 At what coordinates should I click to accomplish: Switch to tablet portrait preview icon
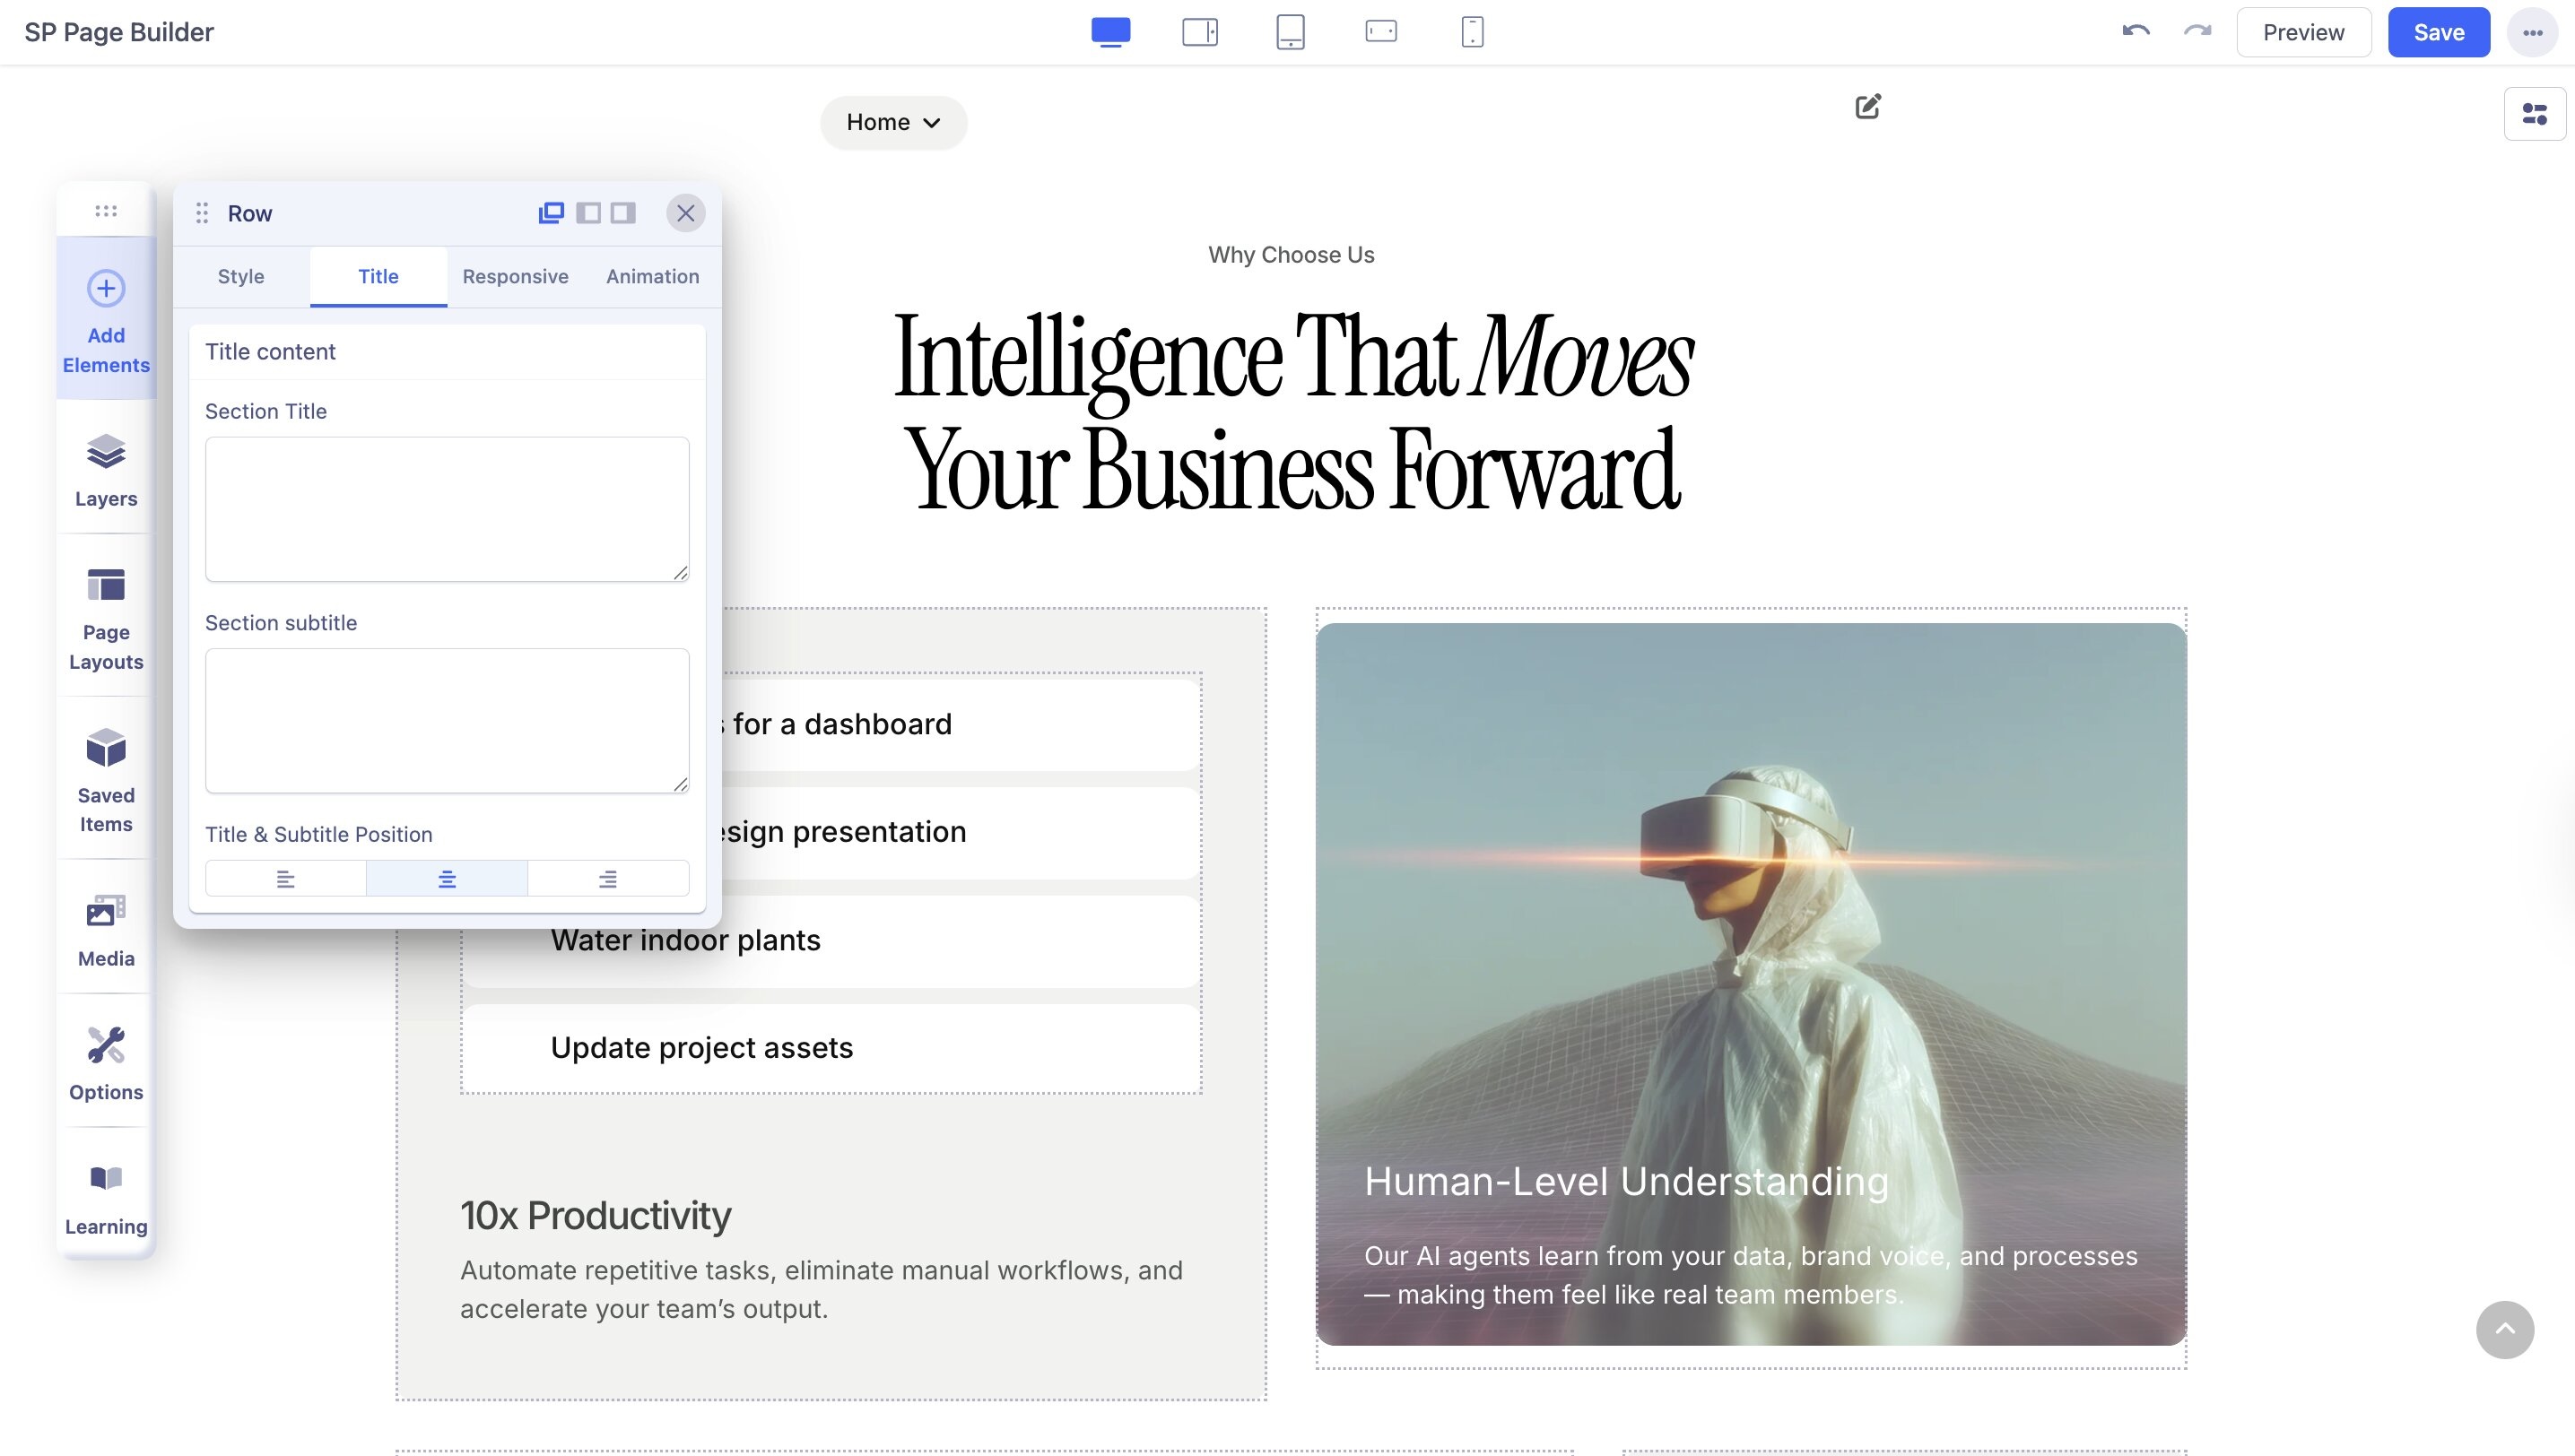tap(1291, 32)
